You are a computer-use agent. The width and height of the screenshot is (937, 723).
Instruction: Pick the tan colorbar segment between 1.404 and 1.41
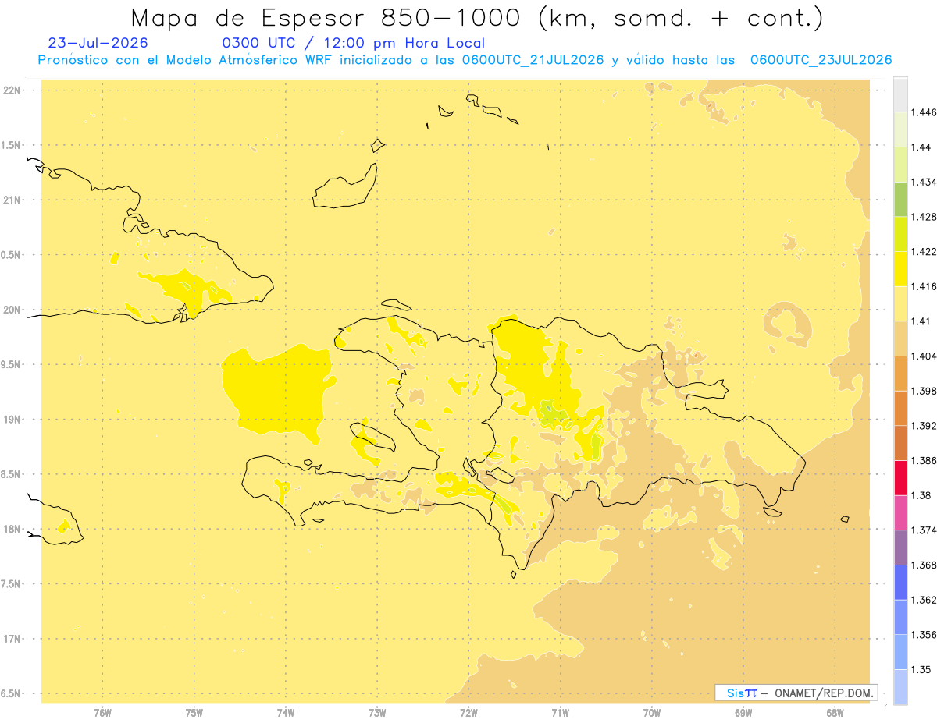[900, 338]
